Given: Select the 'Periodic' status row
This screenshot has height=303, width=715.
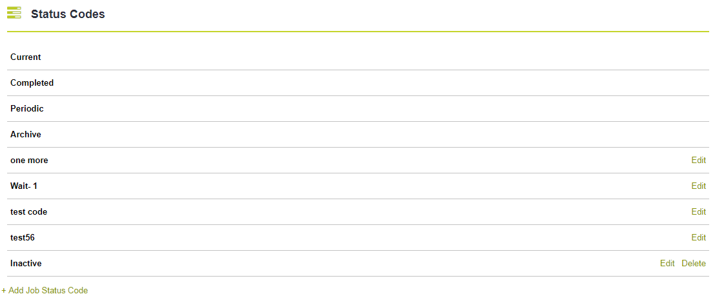Looking at the screenshot, I should pyautogui.click(x=358, y=109).
